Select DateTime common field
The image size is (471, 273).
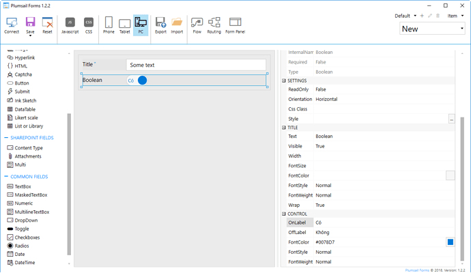[x=21, y=263]
